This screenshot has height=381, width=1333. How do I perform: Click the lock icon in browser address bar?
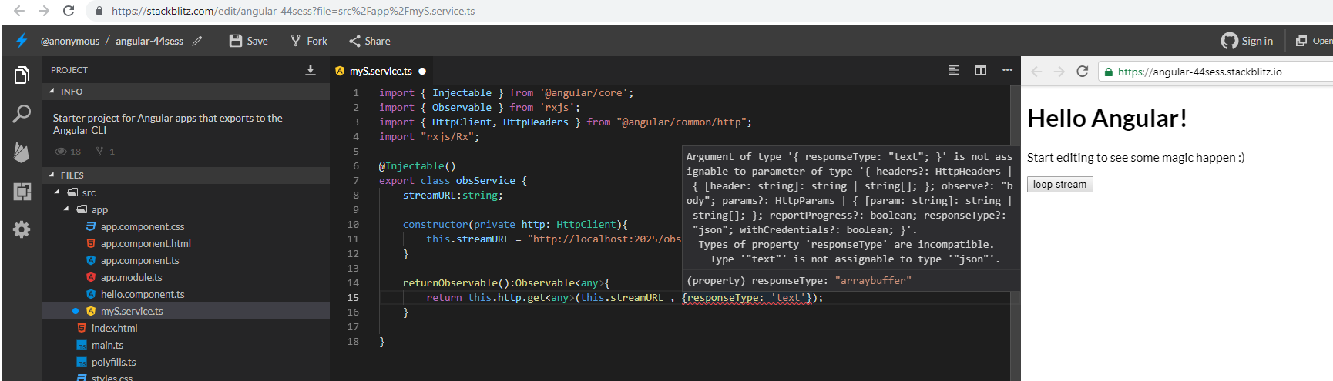[x=99, y=11]
